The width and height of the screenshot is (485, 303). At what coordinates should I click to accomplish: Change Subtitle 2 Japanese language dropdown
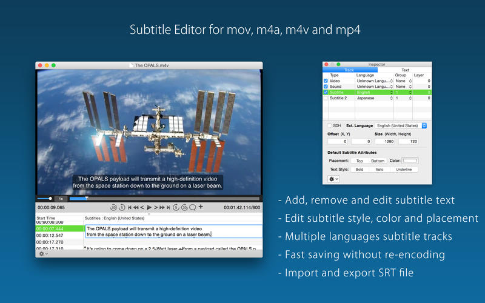tap(374, 98)
